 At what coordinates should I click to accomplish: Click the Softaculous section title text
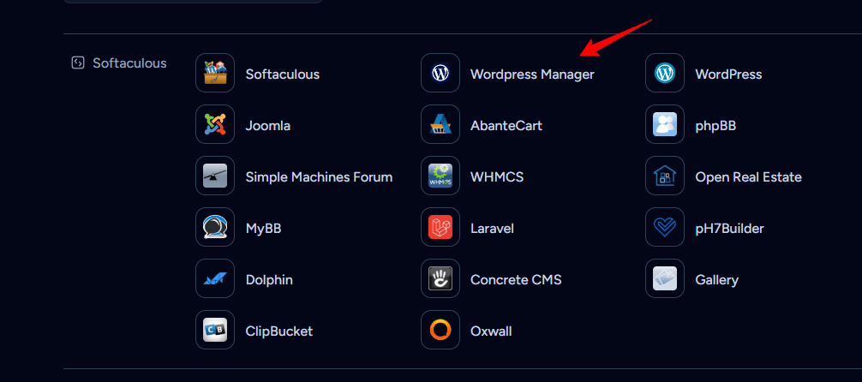[x=129, y=63]
